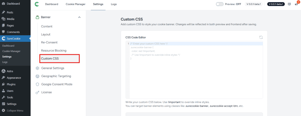Viewport: 301px width, 116px height.
Task: Click the Preview: OFF label text
Action: [x=233, y=4]
